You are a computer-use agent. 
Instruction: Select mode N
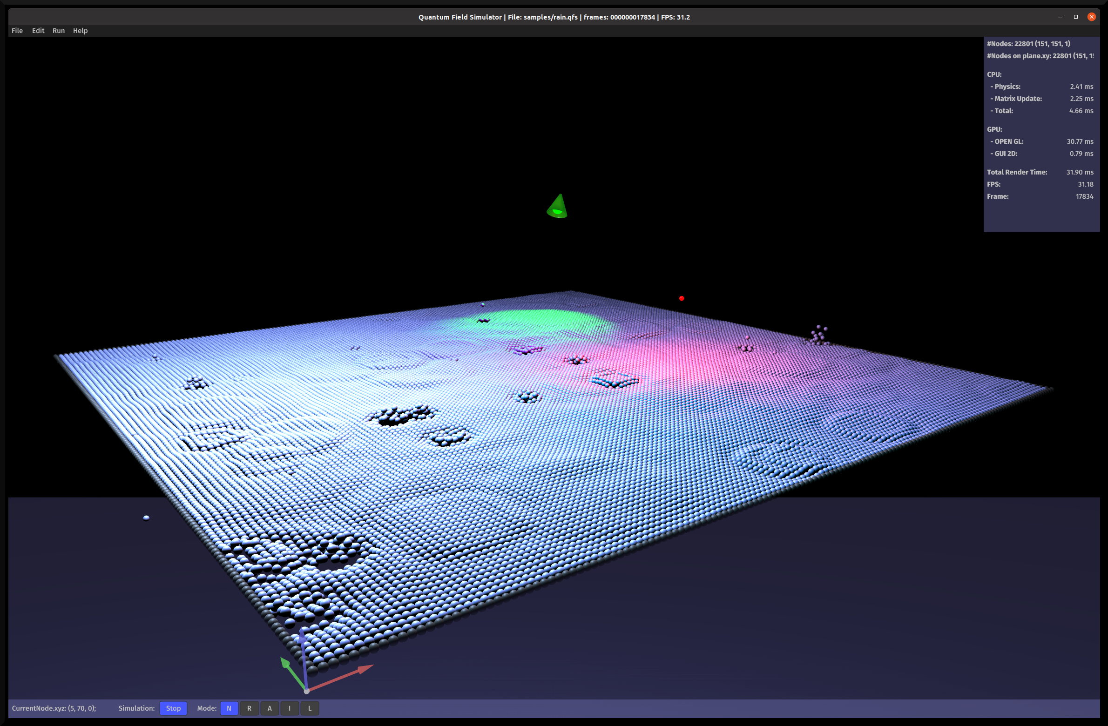pos(229,708)
